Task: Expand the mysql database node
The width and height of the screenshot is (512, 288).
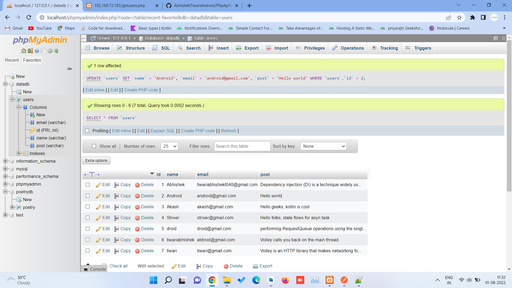Action: coord(5,169)
